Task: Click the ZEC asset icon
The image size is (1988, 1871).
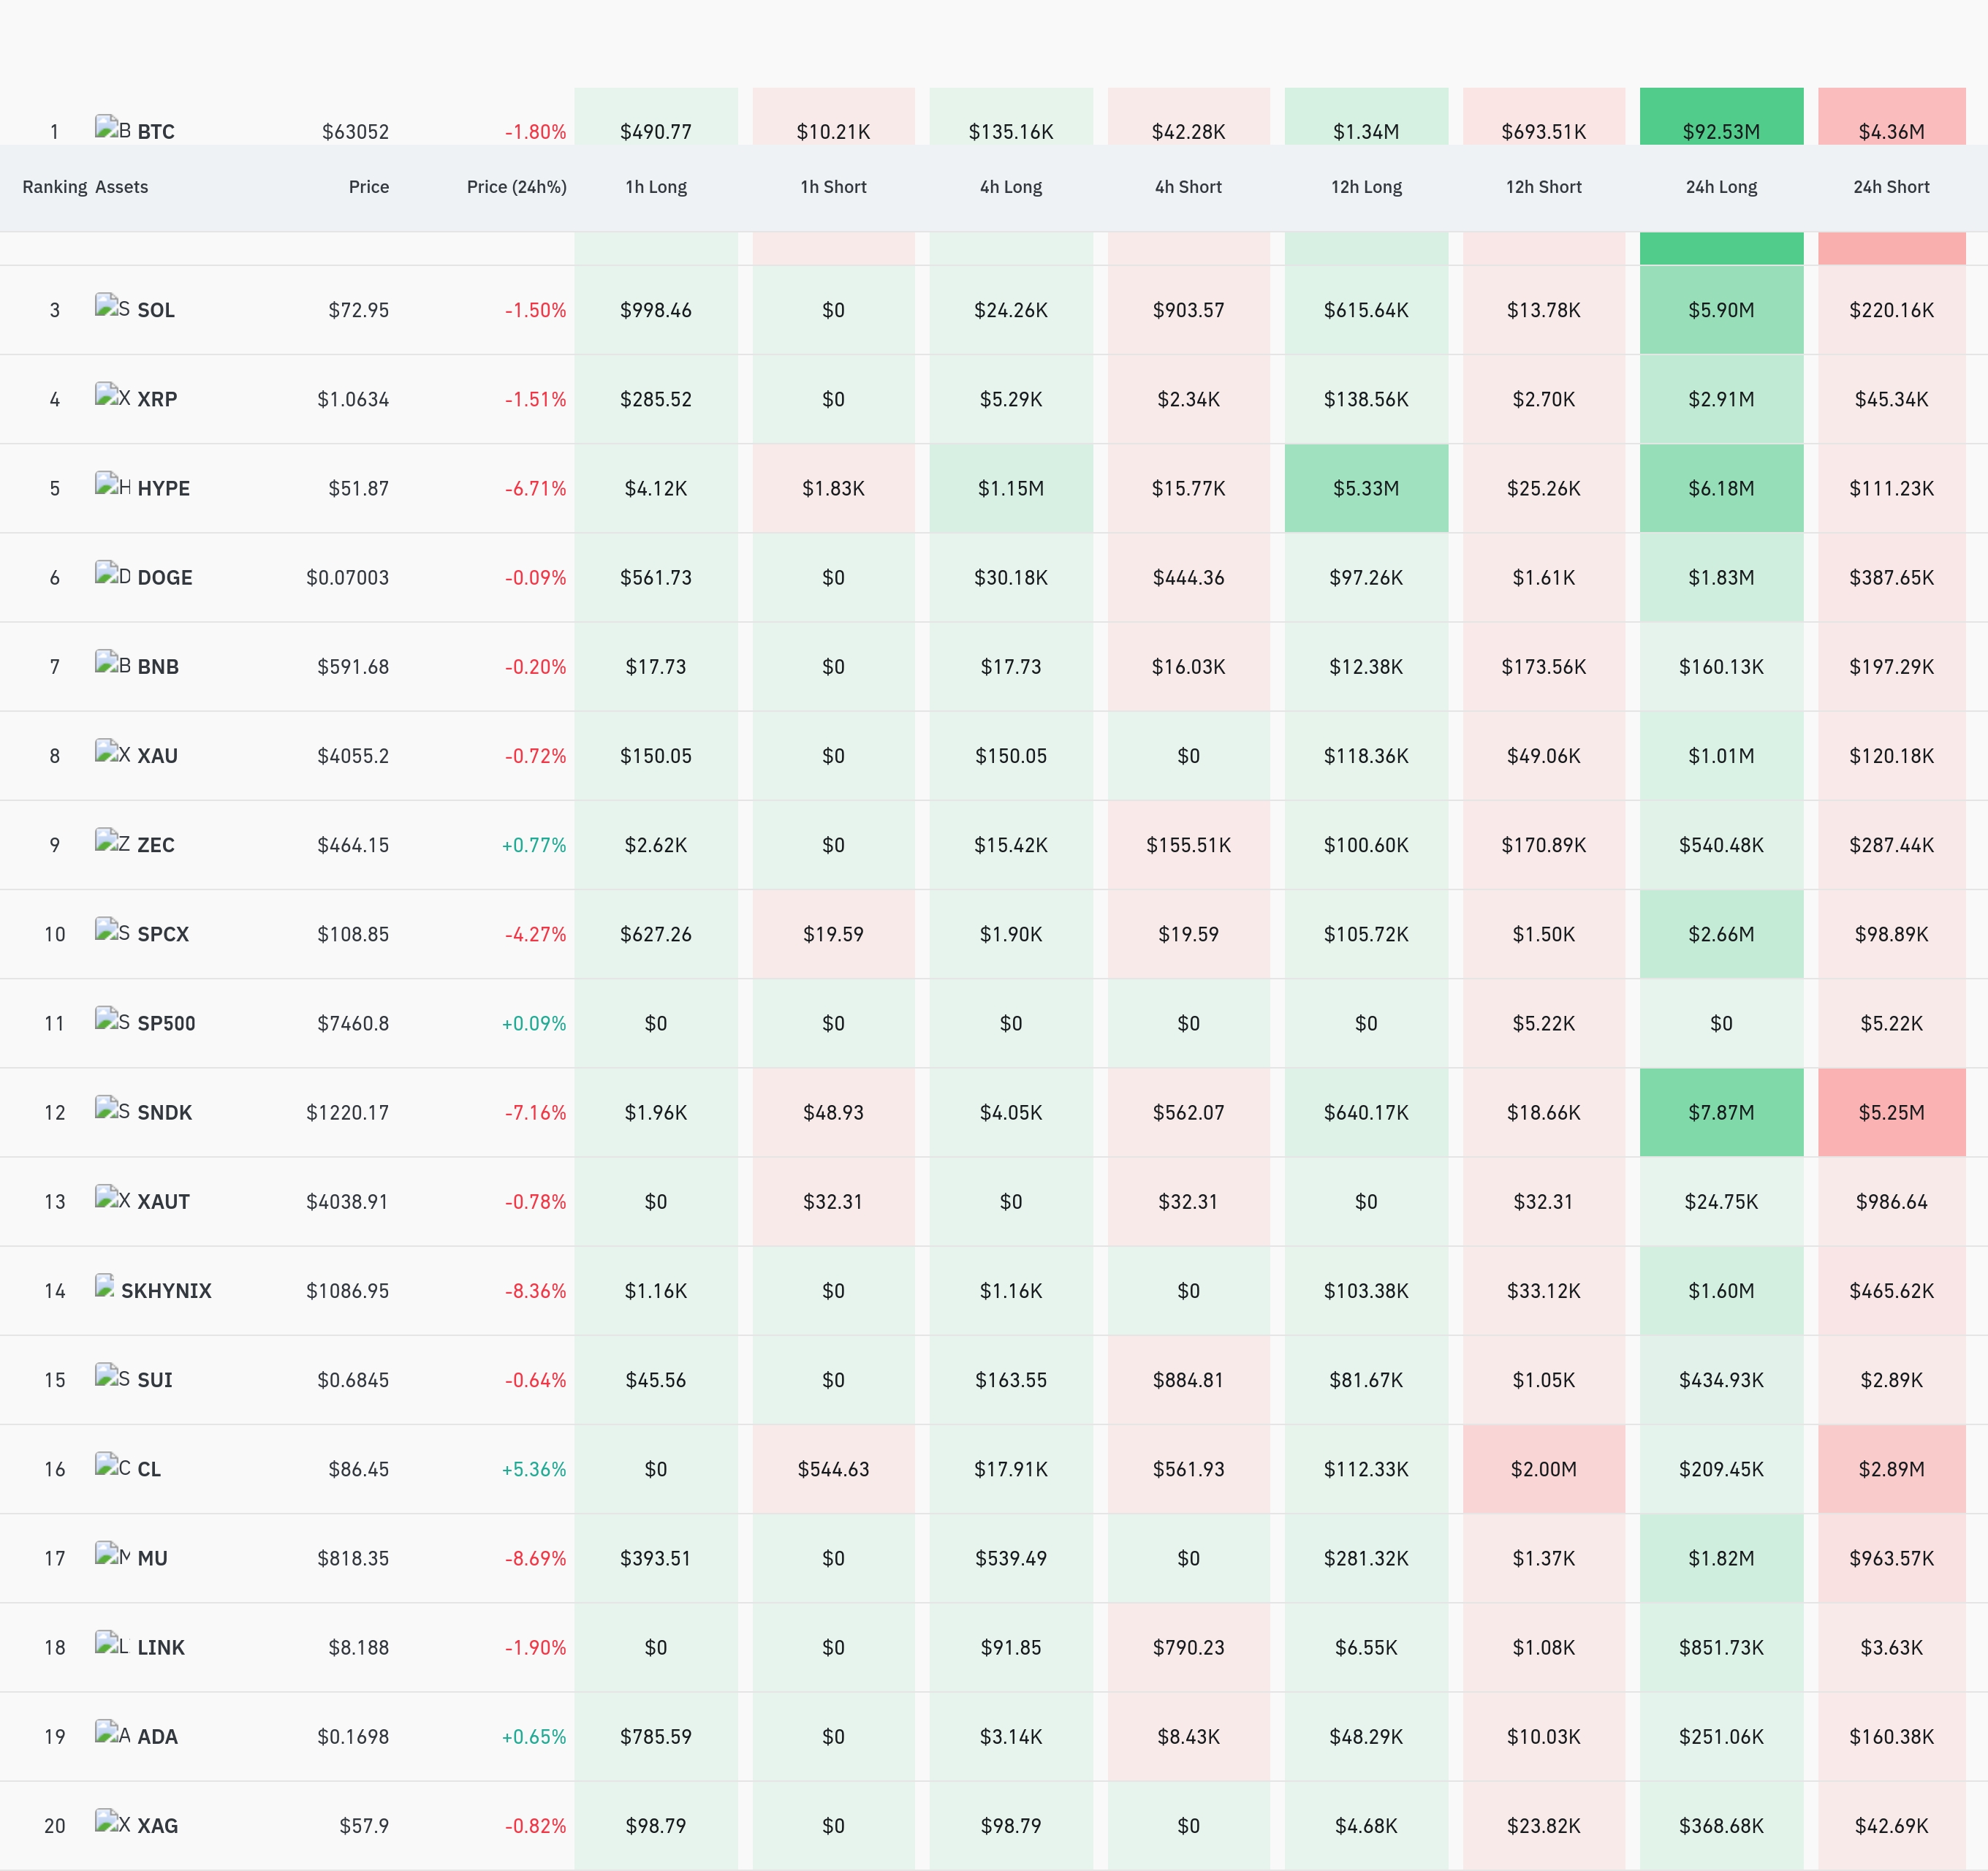Action: [x=113, y=841]
